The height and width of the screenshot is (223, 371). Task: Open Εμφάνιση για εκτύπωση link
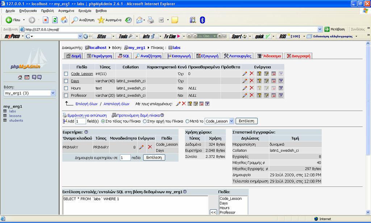tap(87, 115)
